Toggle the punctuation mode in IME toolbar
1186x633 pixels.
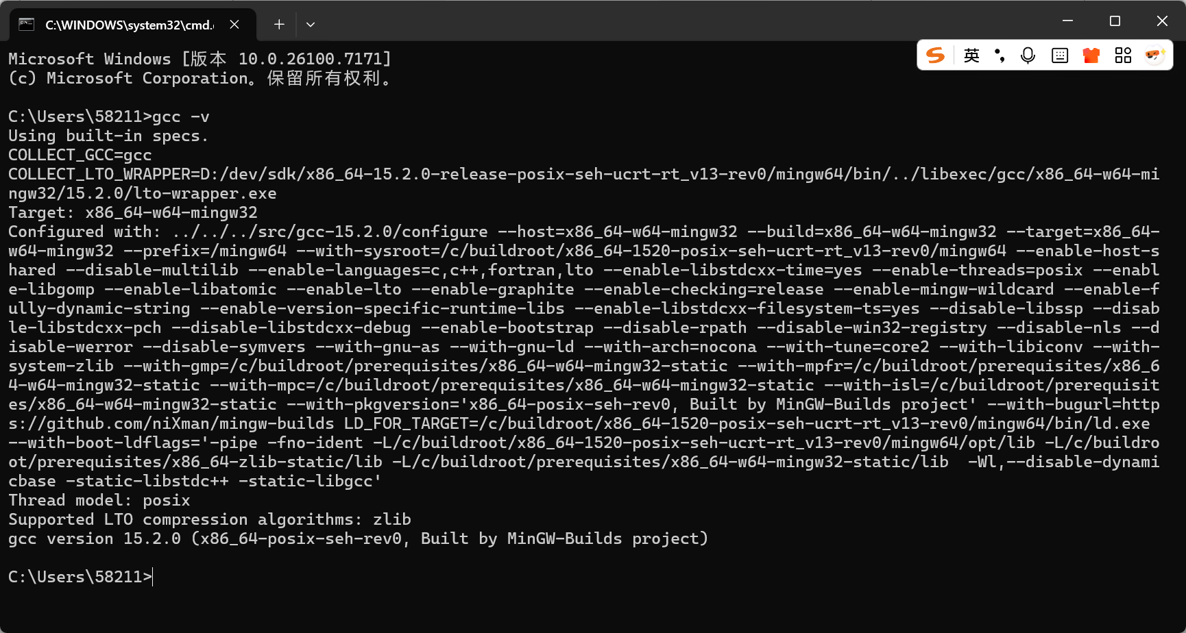tap(1000, 55)
